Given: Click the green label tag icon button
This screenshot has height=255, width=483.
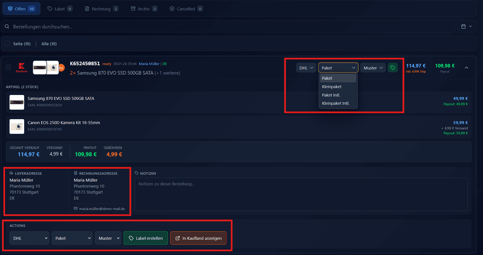Looking at the screenshot, I should tap(392, 68).
